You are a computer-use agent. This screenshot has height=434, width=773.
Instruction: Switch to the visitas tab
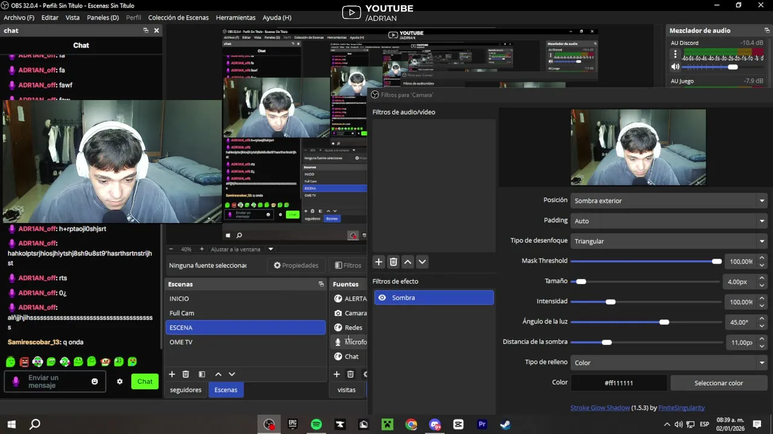(347, 390)
